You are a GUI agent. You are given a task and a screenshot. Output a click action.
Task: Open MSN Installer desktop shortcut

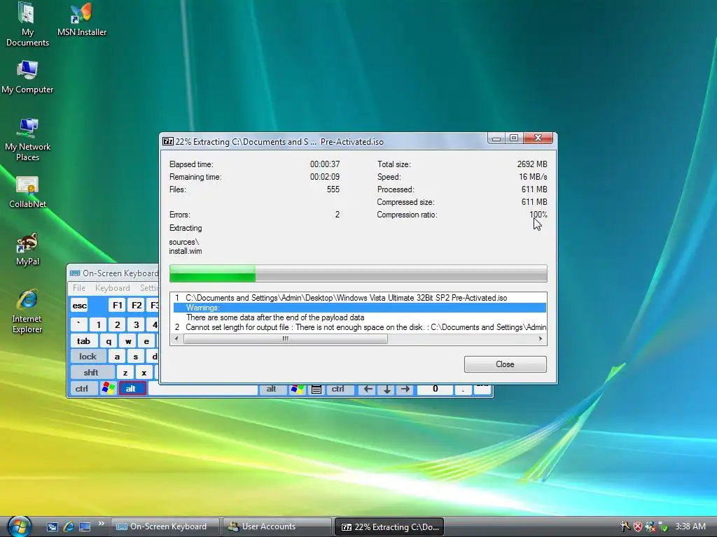81,19
